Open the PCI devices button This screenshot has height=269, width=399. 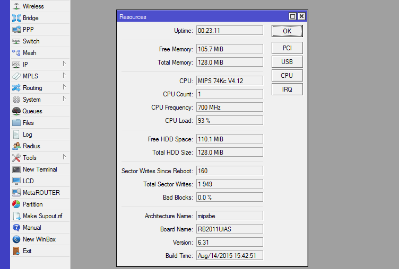[x=287, y=48]
